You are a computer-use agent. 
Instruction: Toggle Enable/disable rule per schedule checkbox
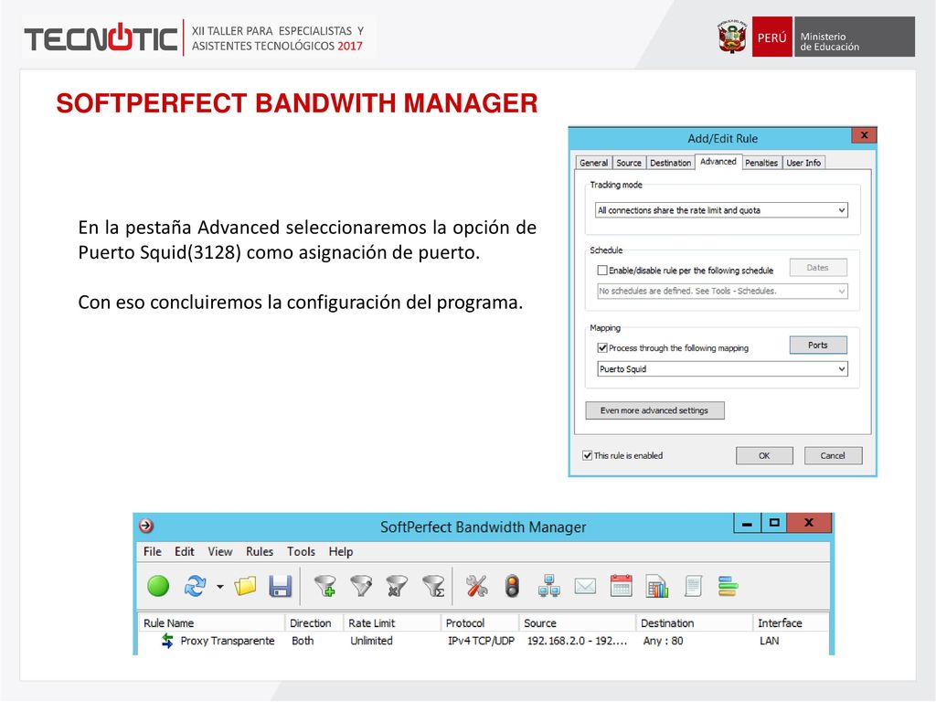[x=602, y=271]
